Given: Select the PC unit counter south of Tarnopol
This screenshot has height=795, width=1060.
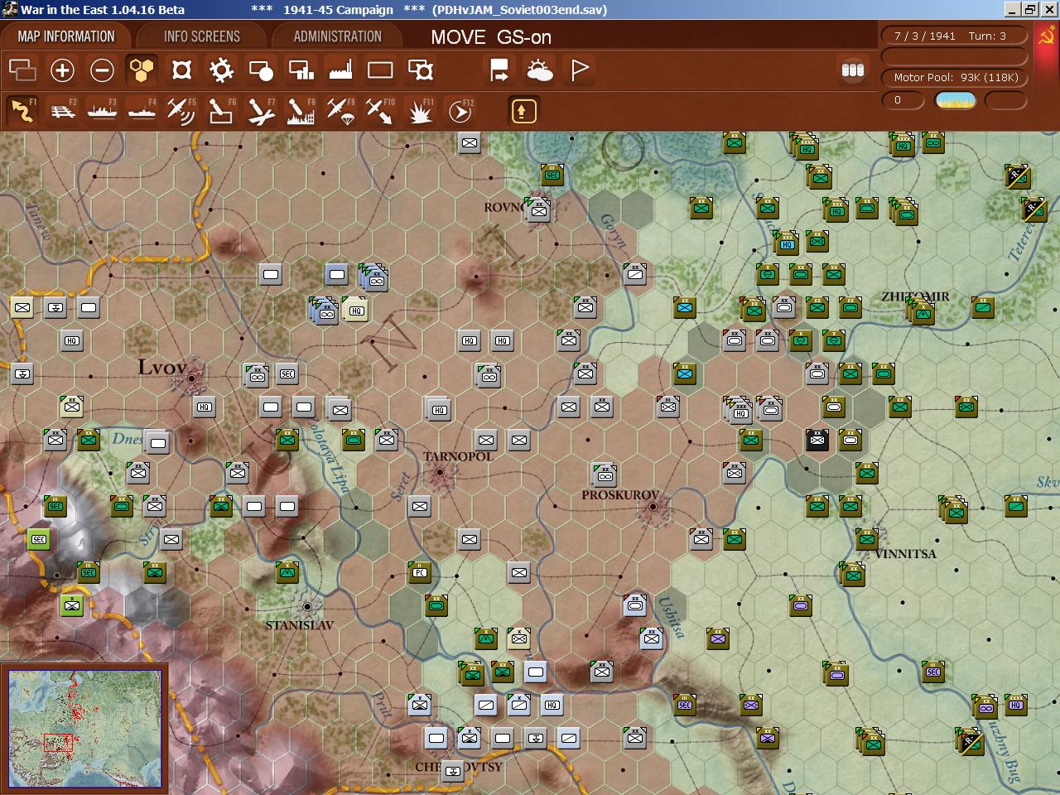Looking at the screenshot, I should tap(420, 571).
